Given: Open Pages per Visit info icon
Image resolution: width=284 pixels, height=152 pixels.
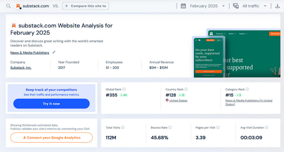Looking at the screenshot, I should pyautogui.click(x=218, y=127).
